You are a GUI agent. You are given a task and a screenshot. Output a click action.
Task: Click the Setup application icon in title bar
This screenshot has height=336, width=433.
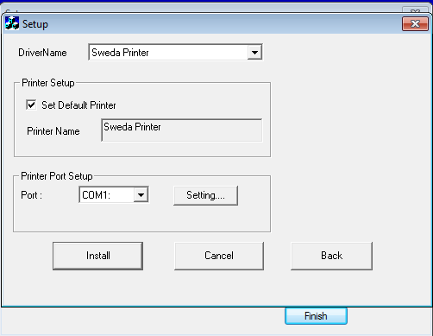click(x=12, y=23)
